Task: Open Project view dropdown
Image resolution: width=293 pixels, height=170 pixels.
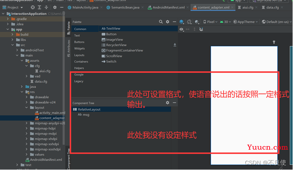Action: click(x=13, y=8)
